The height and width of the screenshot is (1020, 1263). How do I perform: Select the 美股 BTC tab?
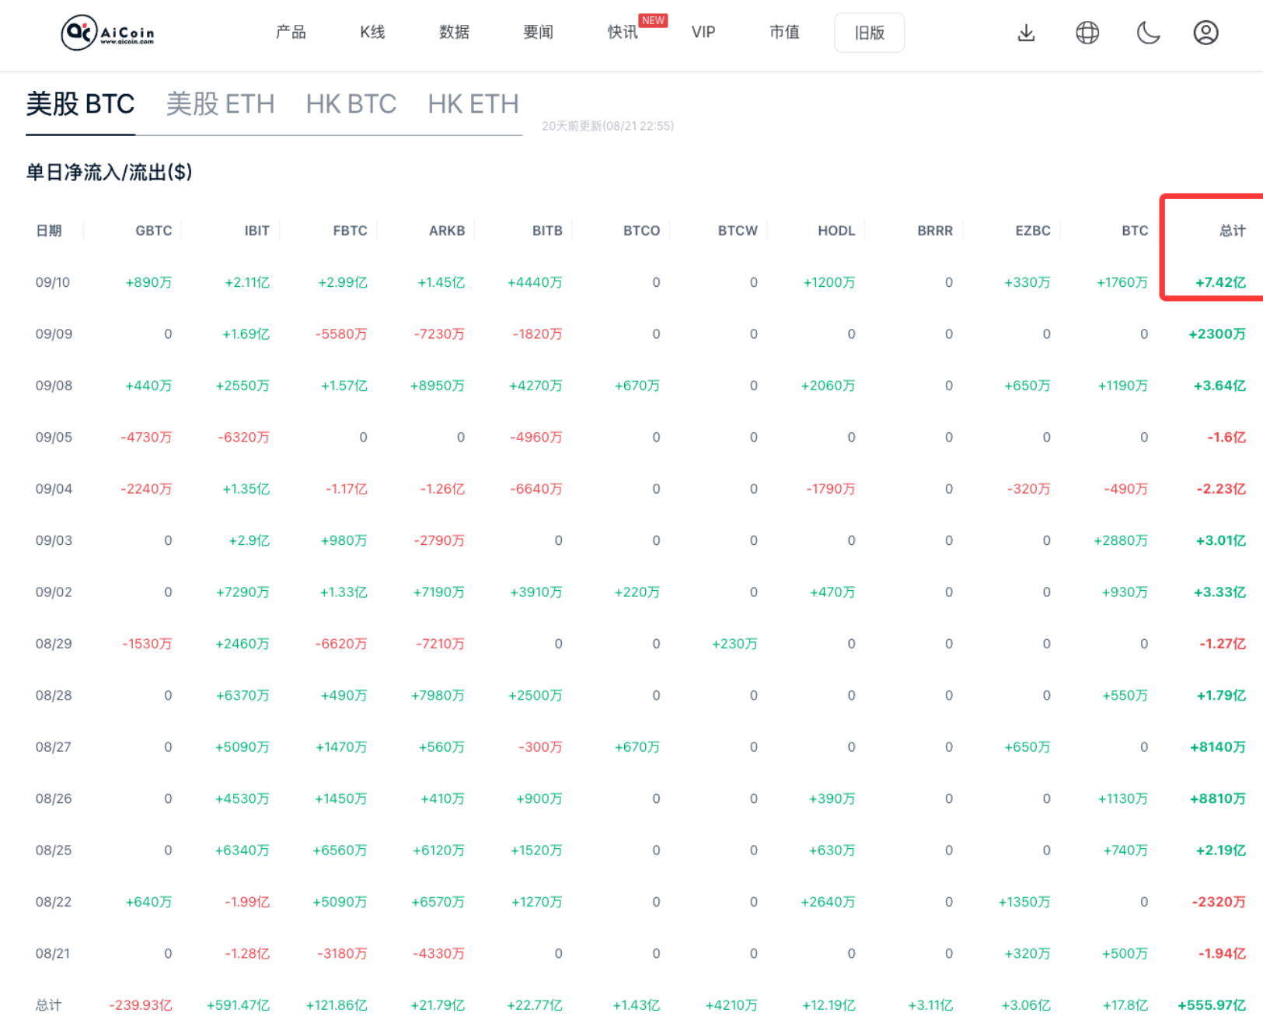(80, 103)
